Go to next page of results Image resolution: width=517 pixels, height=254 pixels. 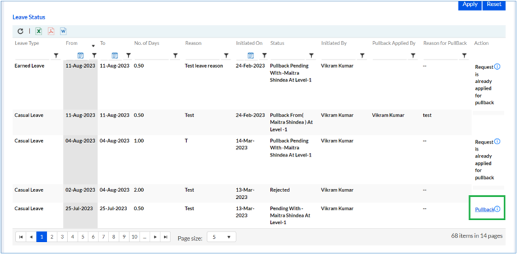pyautogui.click(x=155, y=237)
